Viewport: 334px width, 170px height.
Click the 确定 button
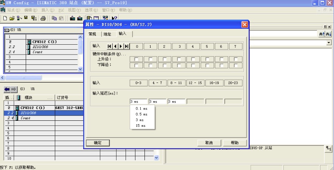coord(98,143)
